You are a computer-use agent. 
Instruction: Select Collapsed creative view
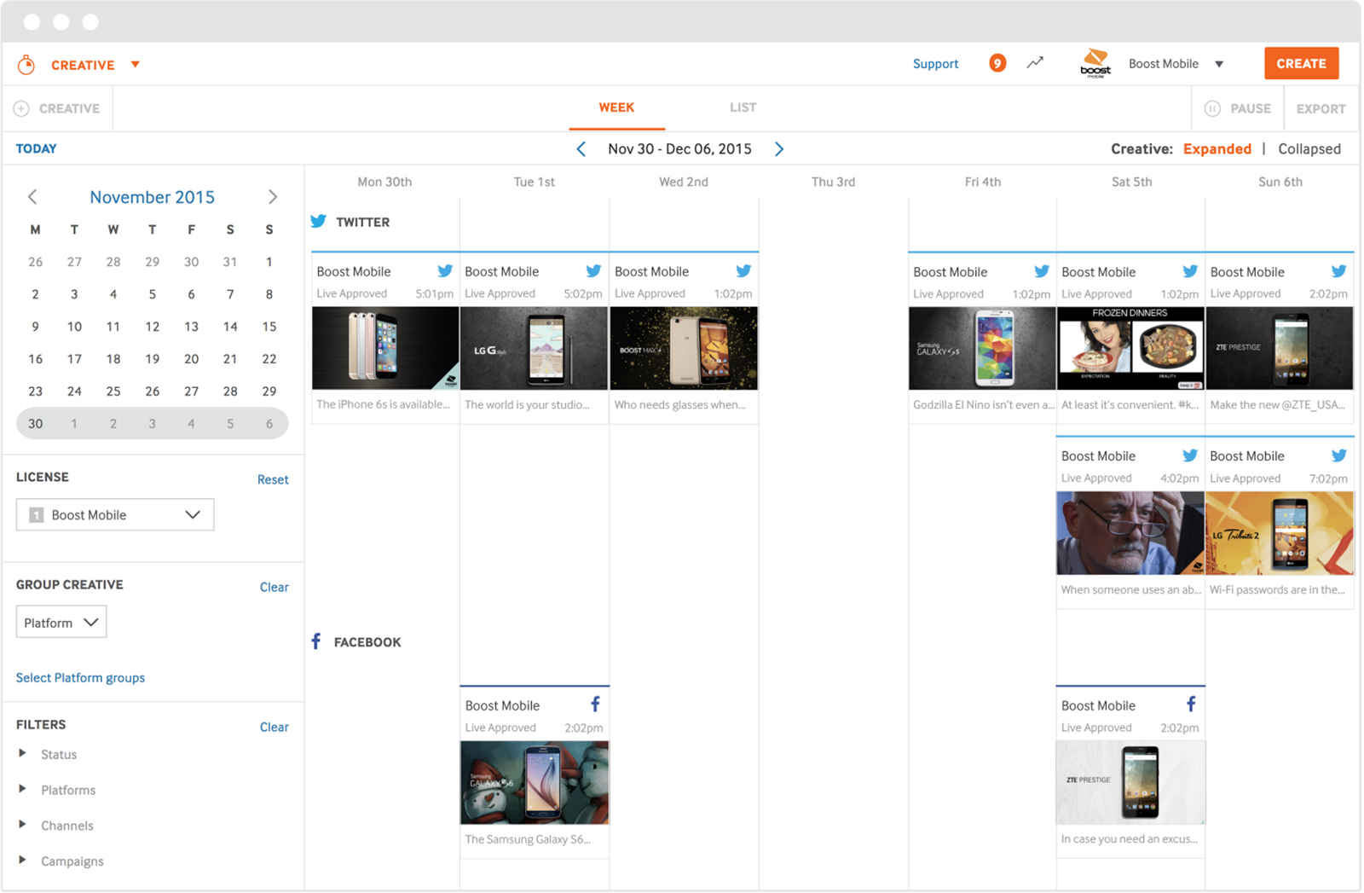(1309, 149)
